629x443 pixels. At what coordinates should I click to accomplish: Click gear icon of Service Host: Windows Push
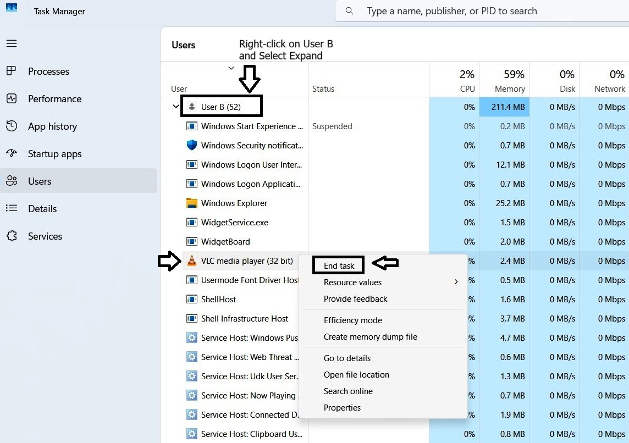tap(192, 337)
